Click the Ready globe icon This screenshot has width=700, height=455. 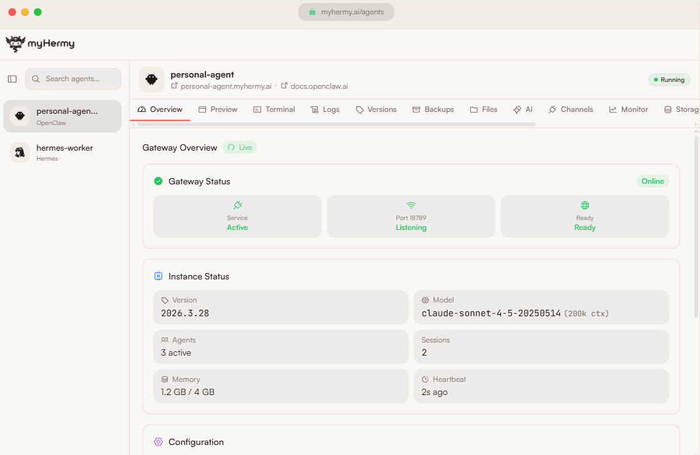point(585,205)
